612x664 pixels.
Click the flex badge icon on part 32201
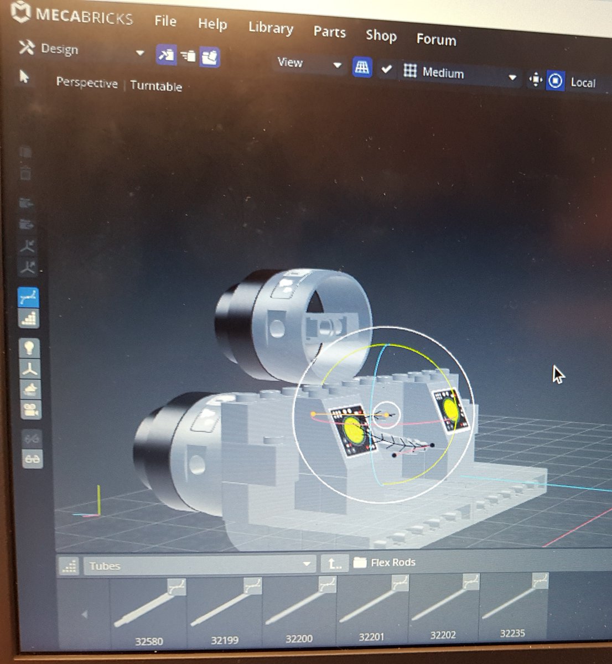tap(400, 582)
